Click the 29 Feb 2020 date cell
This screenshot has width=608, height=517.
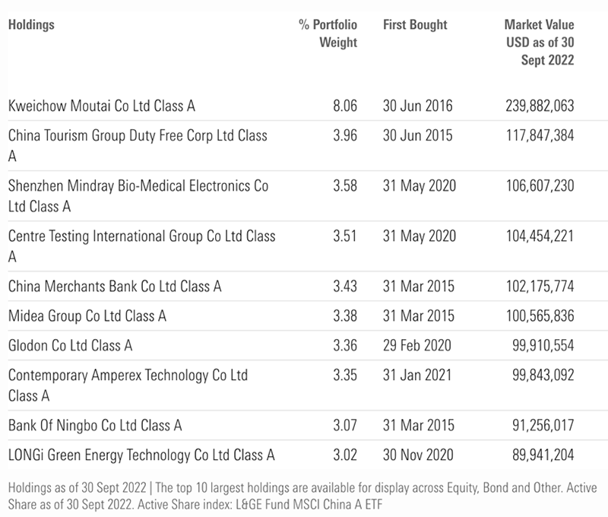click(x=418, y=345)
